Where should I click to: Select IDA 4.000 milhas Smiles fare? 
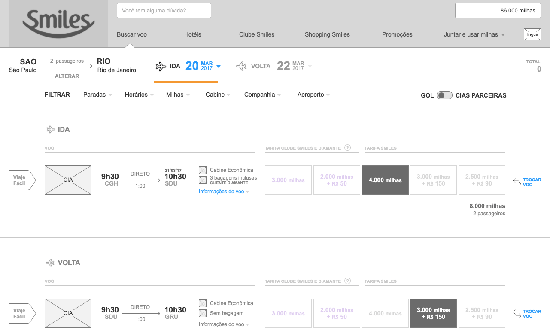(385, 180)
